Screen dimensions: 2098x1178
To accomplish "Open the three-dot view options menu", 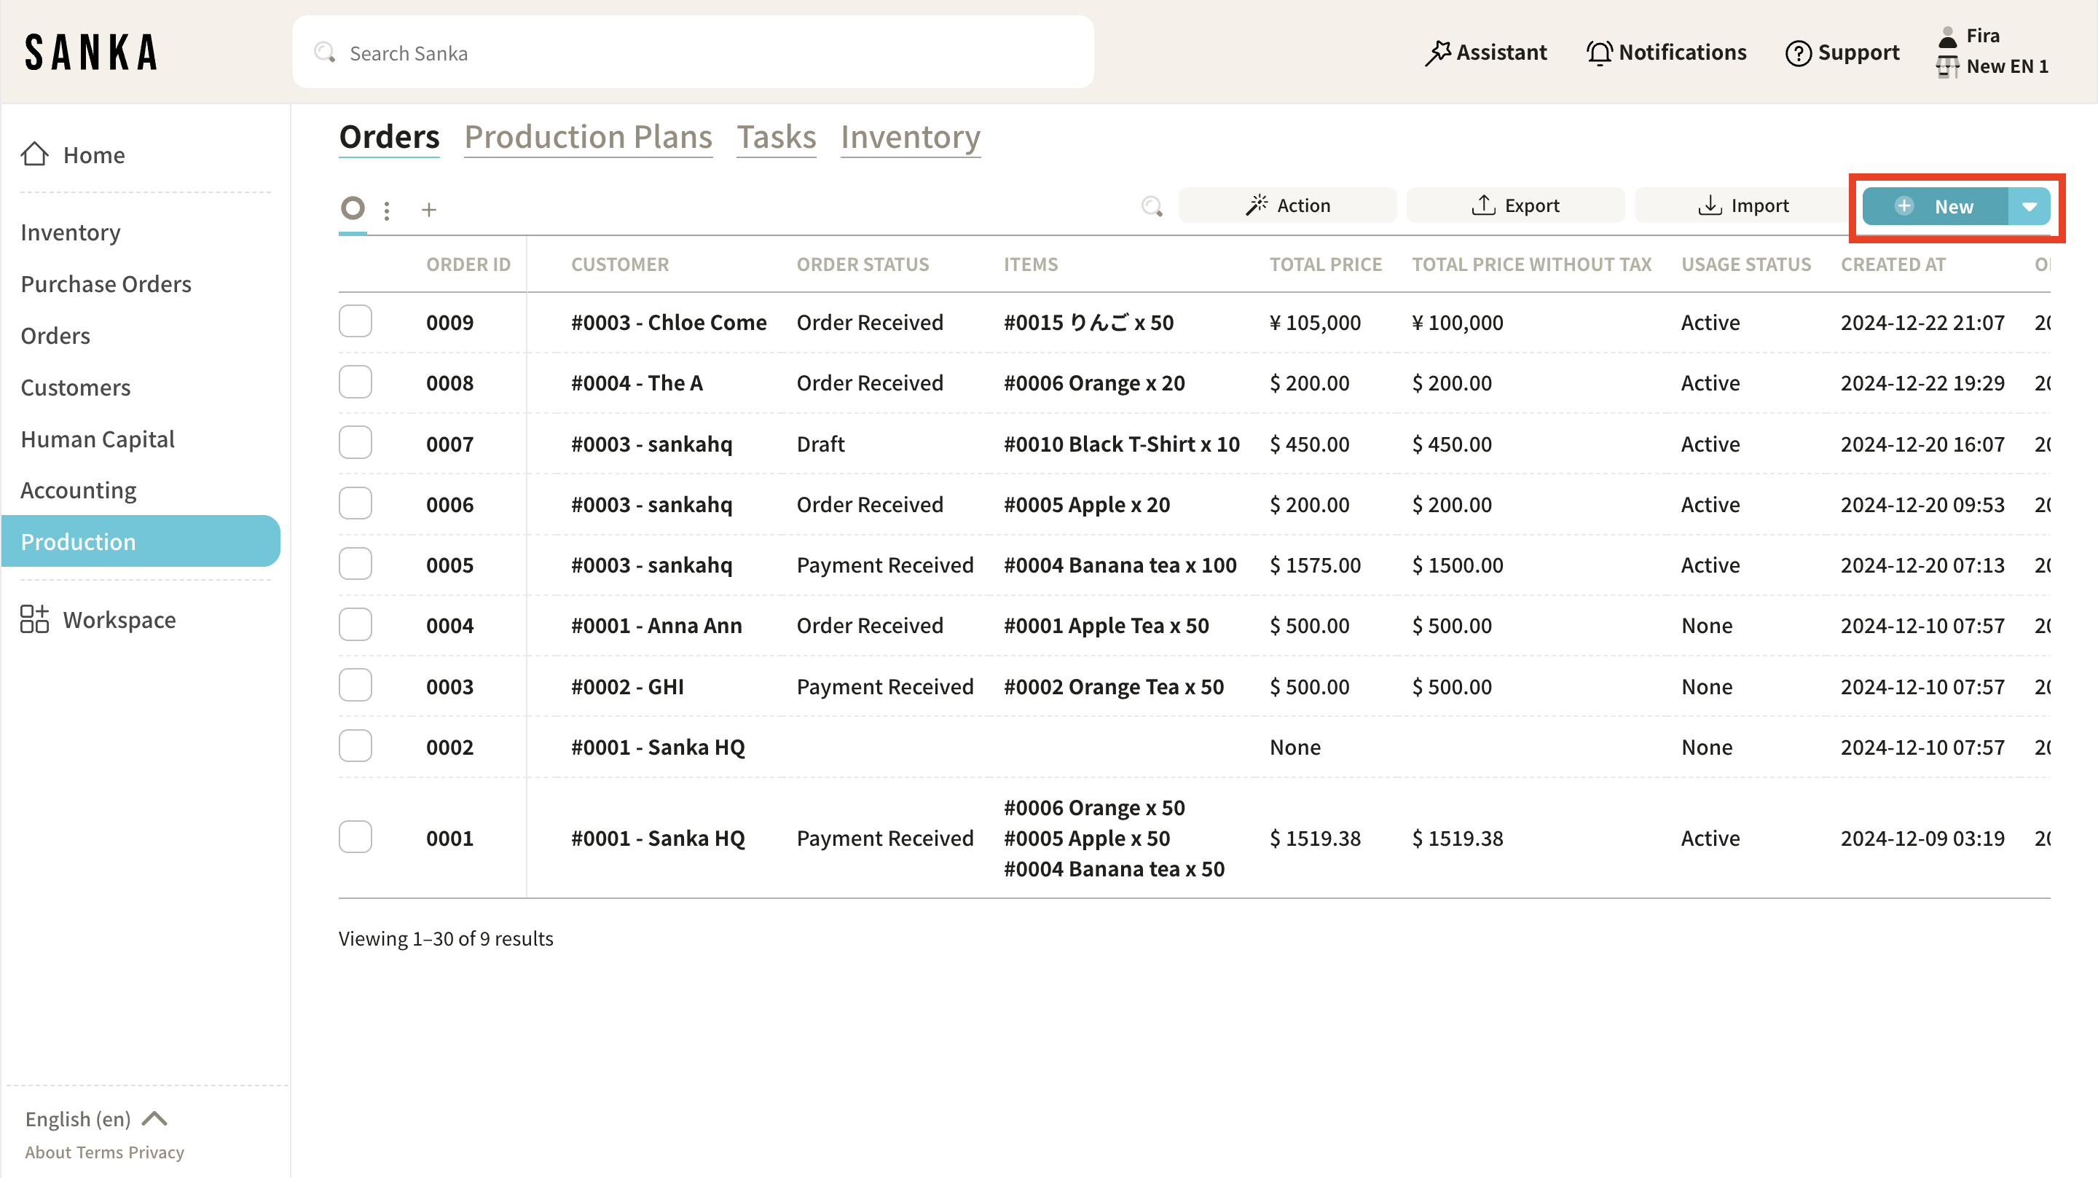I will pos(387,211).
